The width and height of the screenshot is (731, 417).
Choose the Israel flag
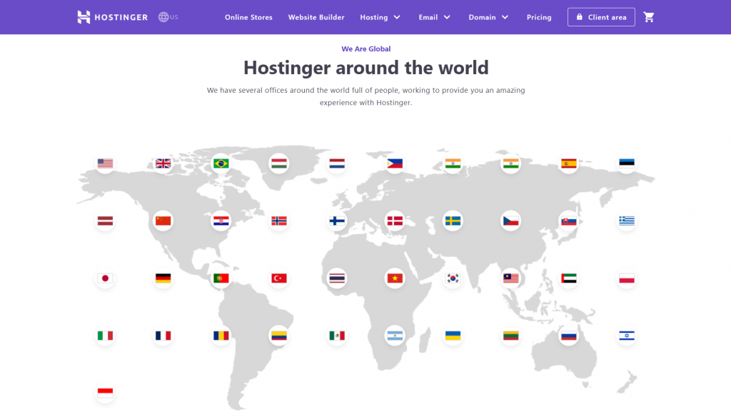[627, 336]
